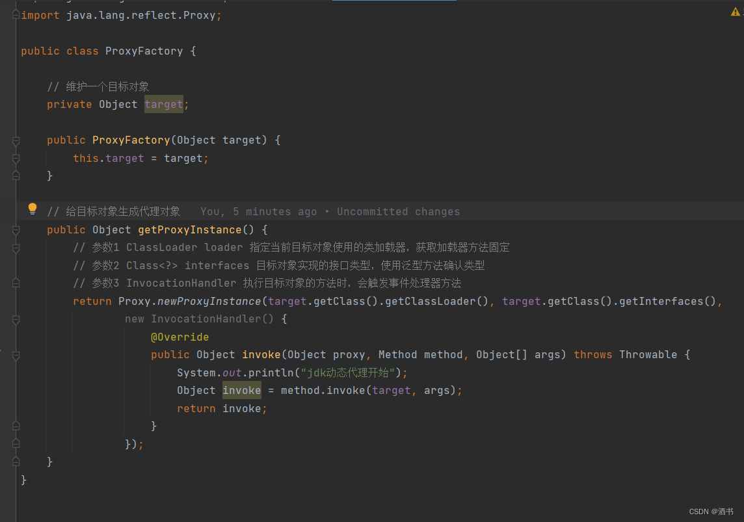Viewport: 744px width, 522px height.
Task: Click the yellow lightbulb intention icon
Action: click(x=32, y=209)
